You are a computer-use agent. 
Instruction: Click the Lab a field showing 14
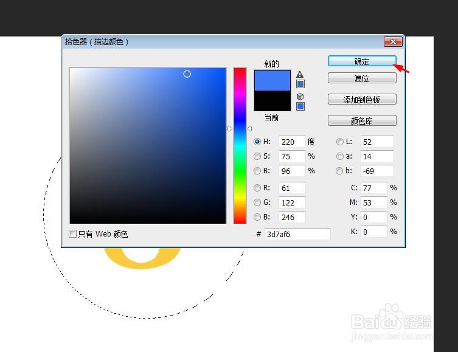click(376, 156)
